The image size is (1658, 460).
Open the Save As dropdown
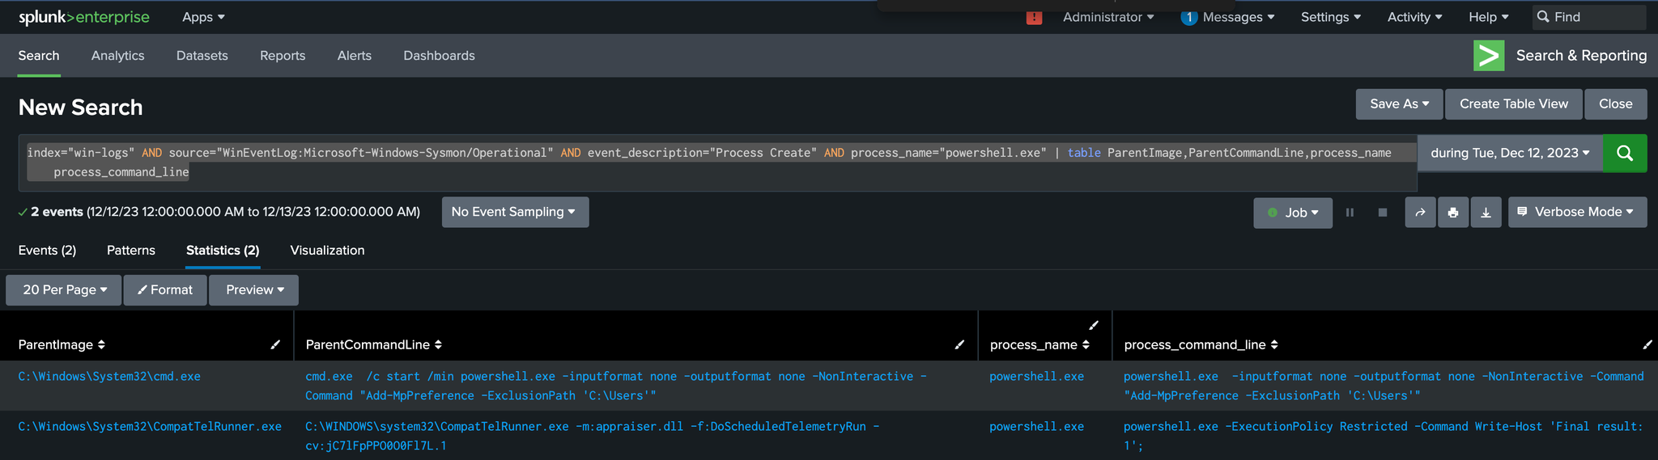tap(1399, 104)
